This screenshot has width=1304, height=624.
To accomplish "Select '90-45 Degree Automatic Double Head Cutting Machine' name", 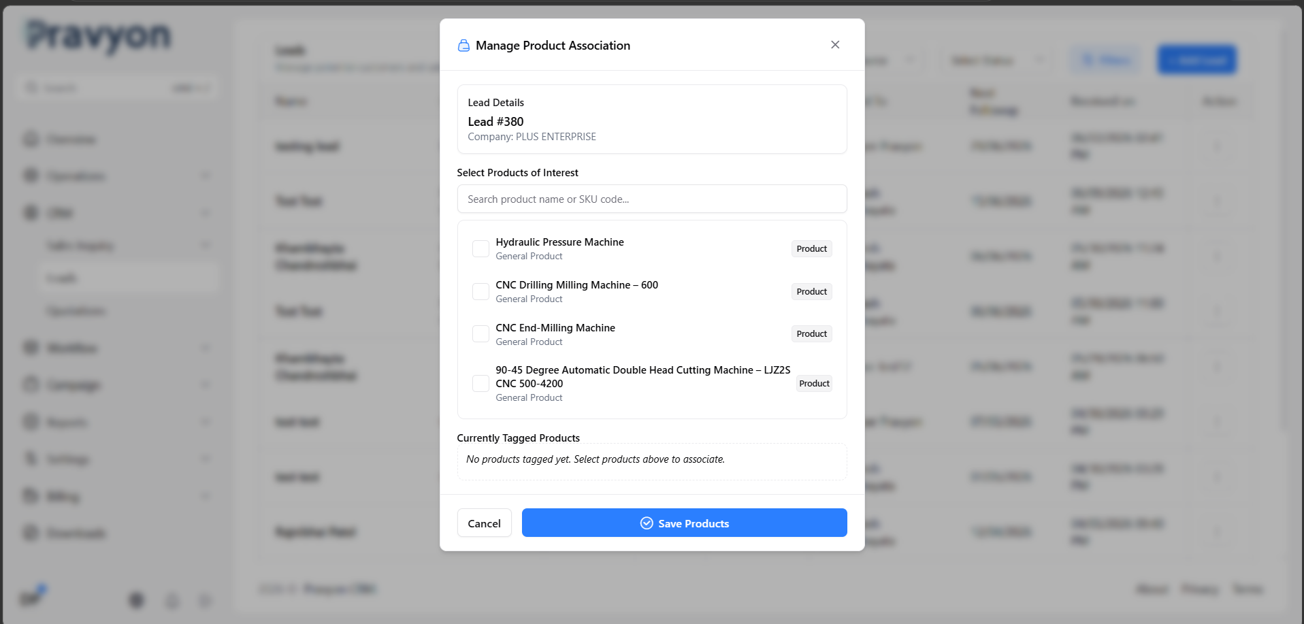I will 642,377.
